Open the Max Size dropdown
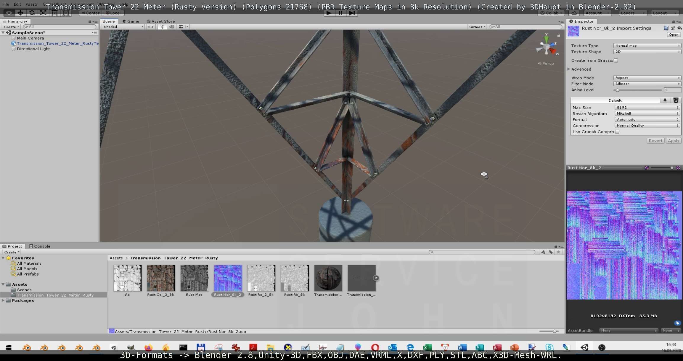 point(647,108)
